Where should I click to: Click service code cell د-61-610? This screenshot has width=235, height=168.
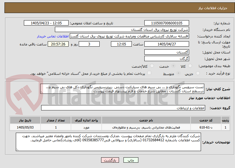click(x=206, y=127)
